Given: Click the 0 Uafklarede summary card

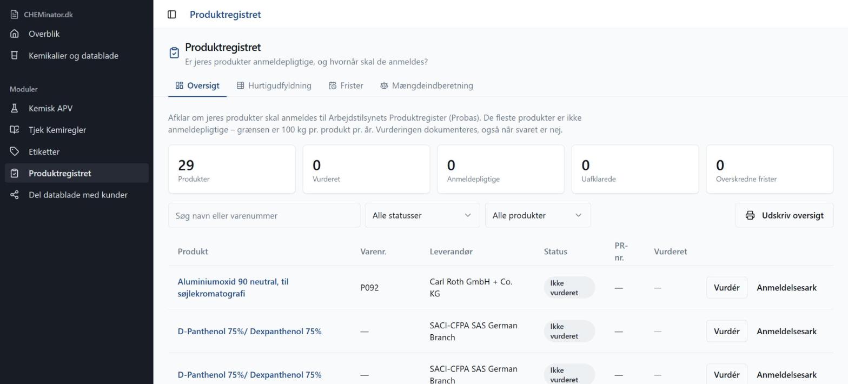Looking at the screenshot, I should click(x=635, y=169).
